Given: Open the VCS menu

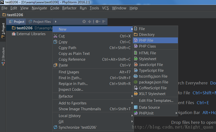Looking at the screenshot, I should (105, 8).
